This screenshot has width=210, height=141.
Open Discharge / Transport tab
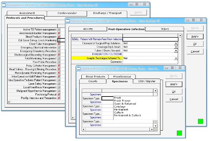[107, 13]
